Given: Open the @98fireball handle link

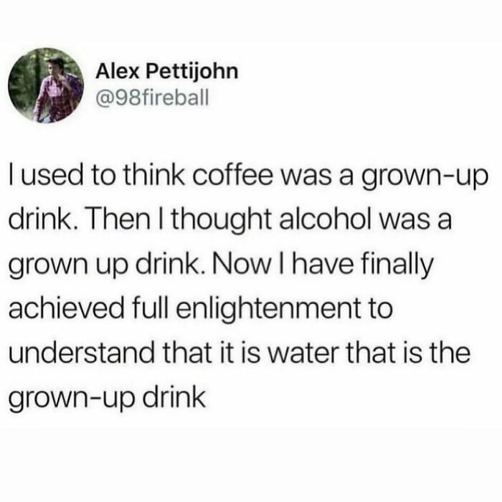Looking at the screenshot, I should [152, 98].
